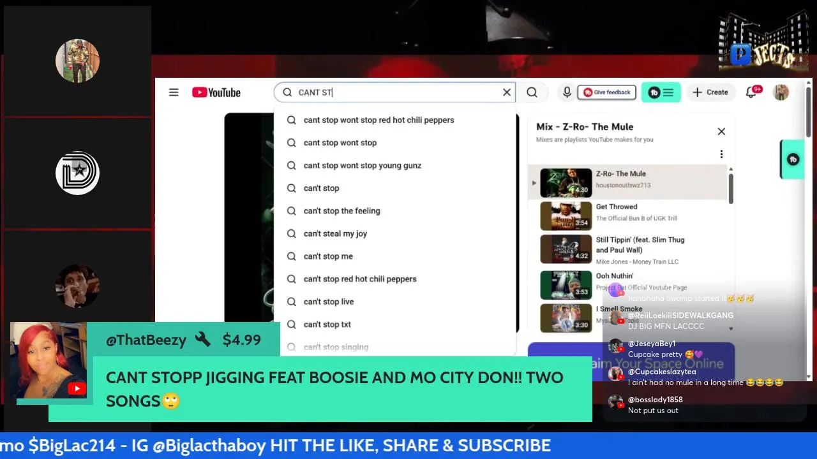The width and height of the screenshot is (817, 459).
Task: Click the teal extension toolbar button
Action: [x=661, y=92]
